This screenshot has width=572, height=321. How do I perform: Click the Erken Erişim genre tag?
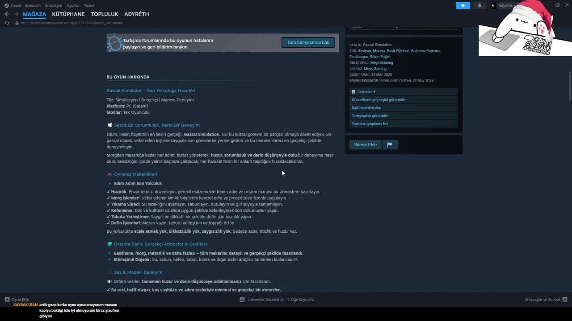tap(380, 57)
